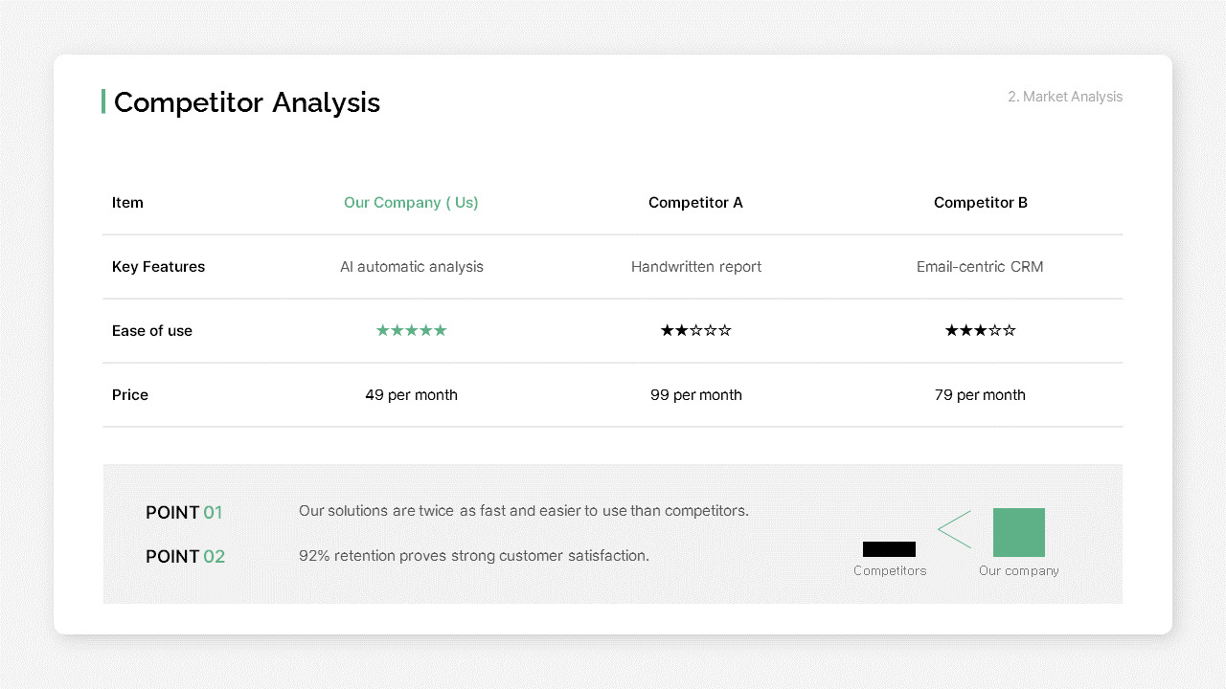The image size is (1226, 689).
Task: Select the Competitor Analysis title
Action: (247, 102)
